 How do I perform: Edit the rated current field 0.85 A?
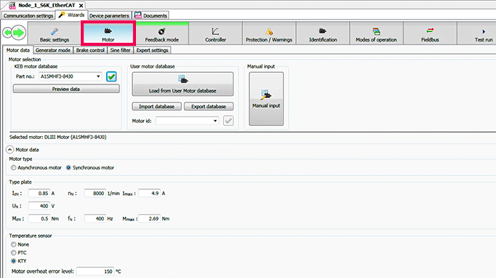[x=39, y=193]
